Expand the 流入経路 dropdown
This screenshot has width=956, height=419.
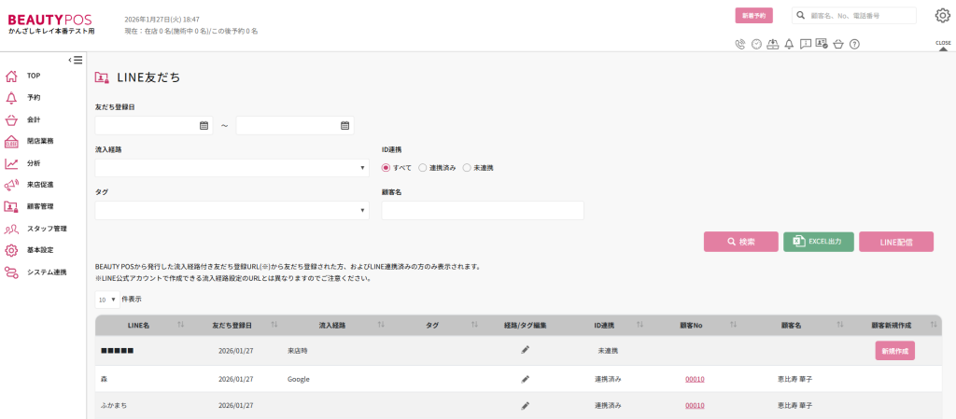pos(232,168)
